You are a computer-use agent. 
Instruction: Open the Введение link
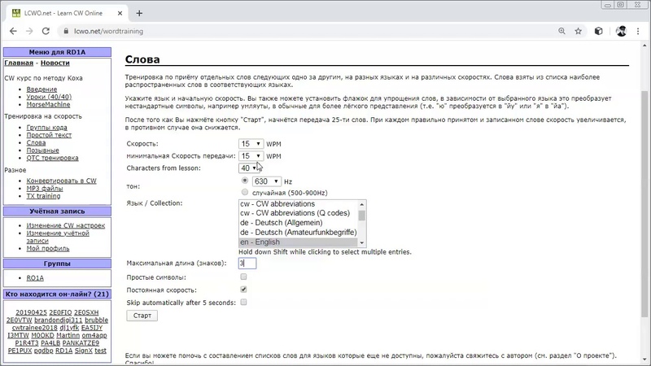coord(42,89)
